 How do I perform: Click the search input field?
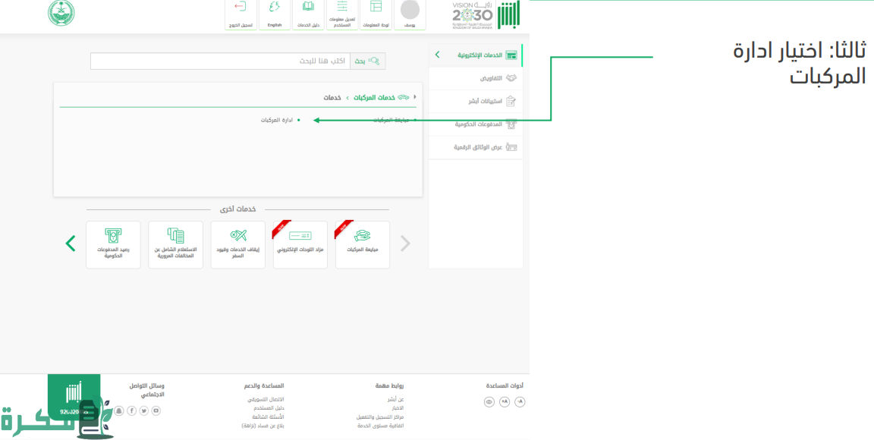[220, 61]
